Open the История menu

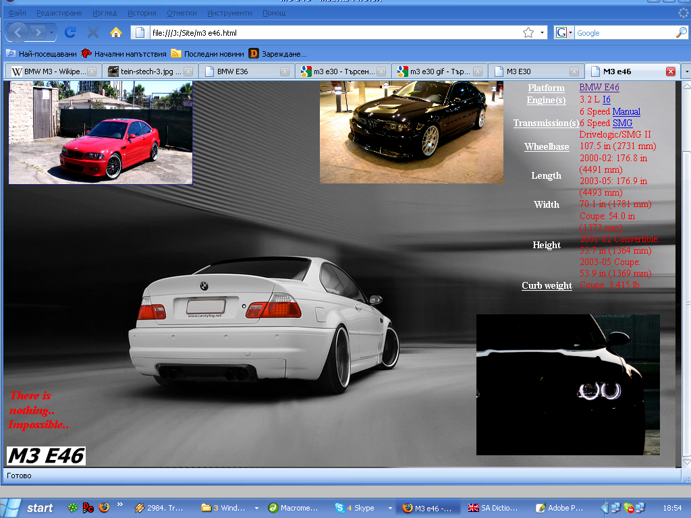point(142,13)
